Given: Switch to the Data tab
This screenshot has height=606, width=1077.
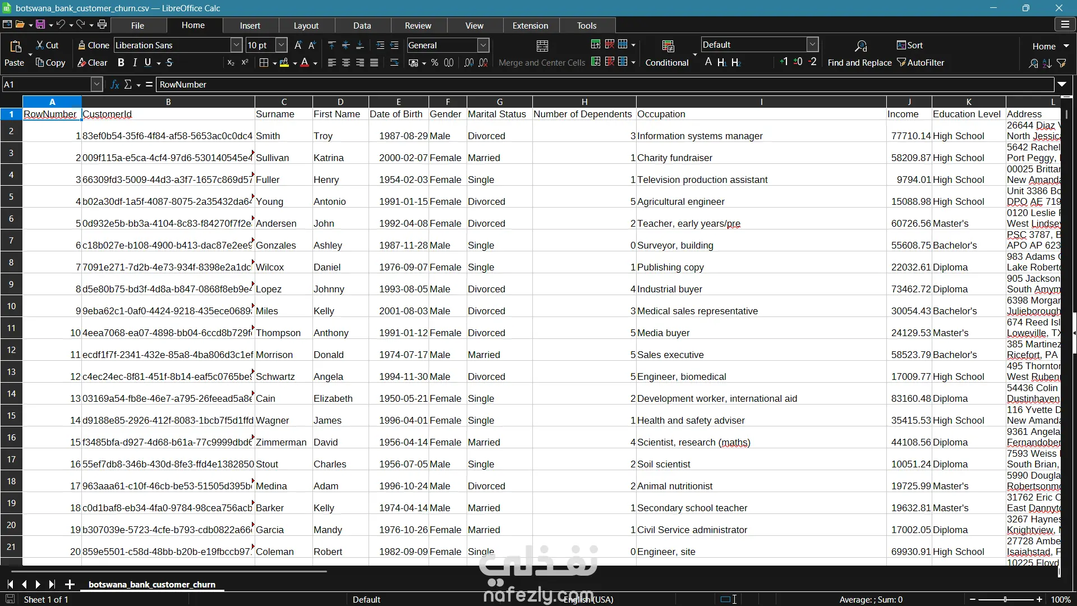Looking at the screenshot, I should [362, 26].
